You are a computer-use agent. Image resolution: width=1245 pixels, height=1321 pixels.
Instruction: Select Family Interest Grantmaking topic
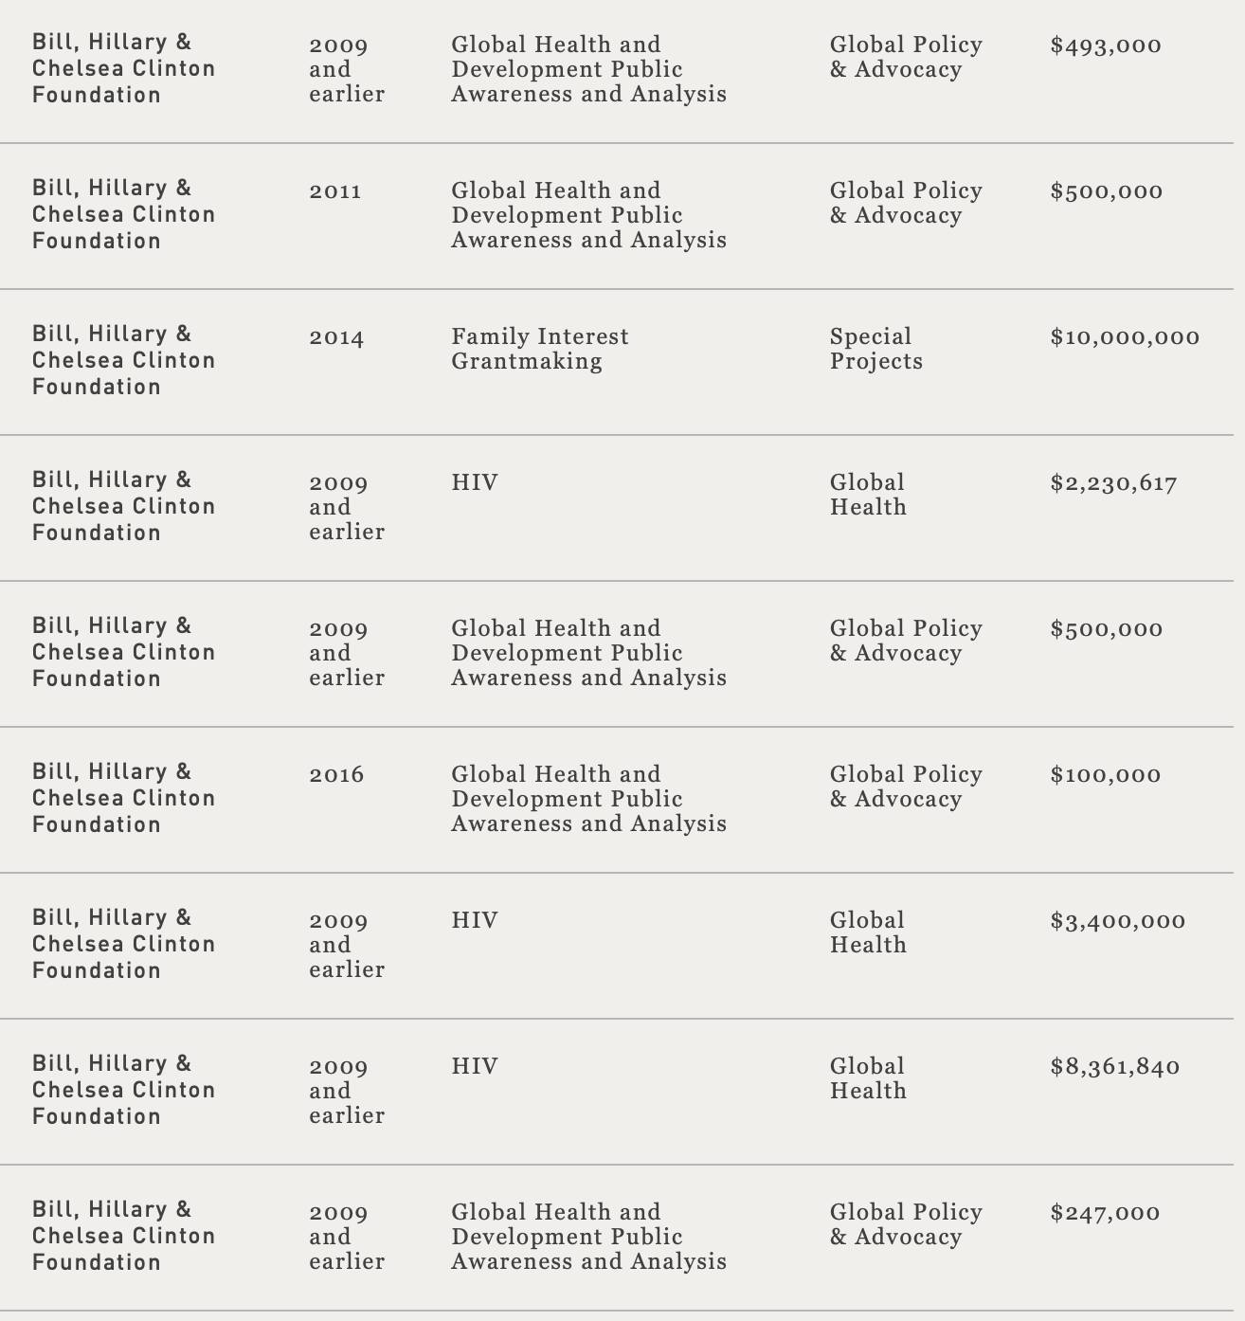[539, 349]
